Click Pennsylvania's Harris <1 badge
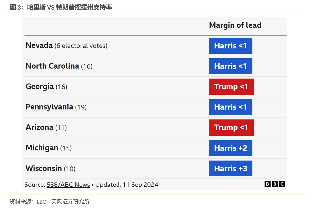 230,107
